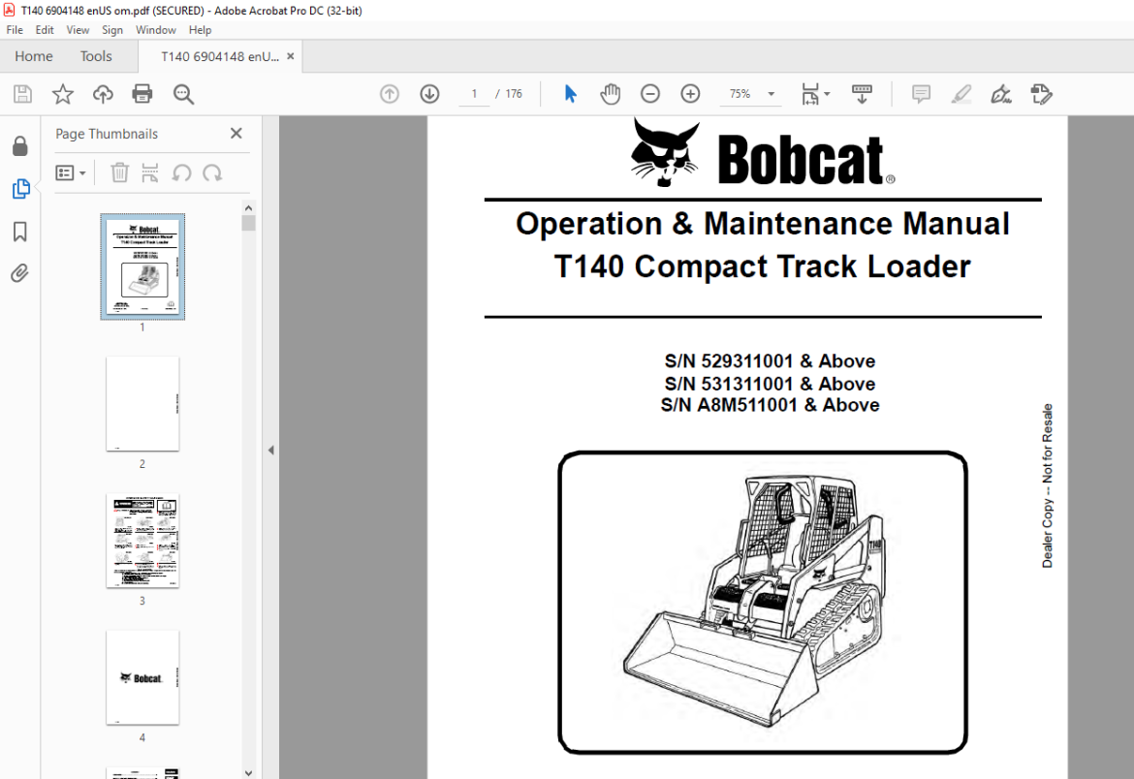Click the T140 Compact Track Loader title
This screenshot has width=1134, height=779.
[762, 266]
